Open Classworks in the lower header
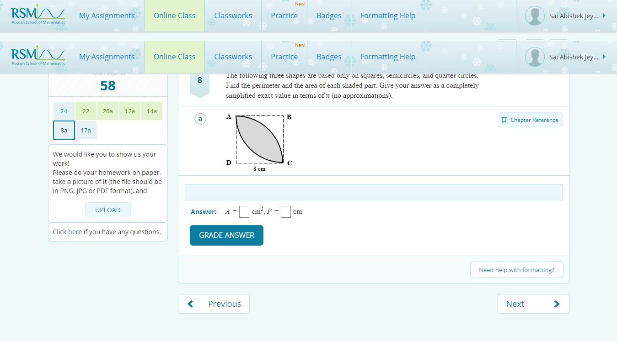 point(233,57)
